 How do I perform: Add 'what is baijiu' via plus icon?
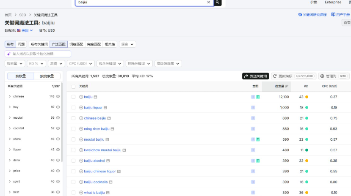click(x=81, y=193)
